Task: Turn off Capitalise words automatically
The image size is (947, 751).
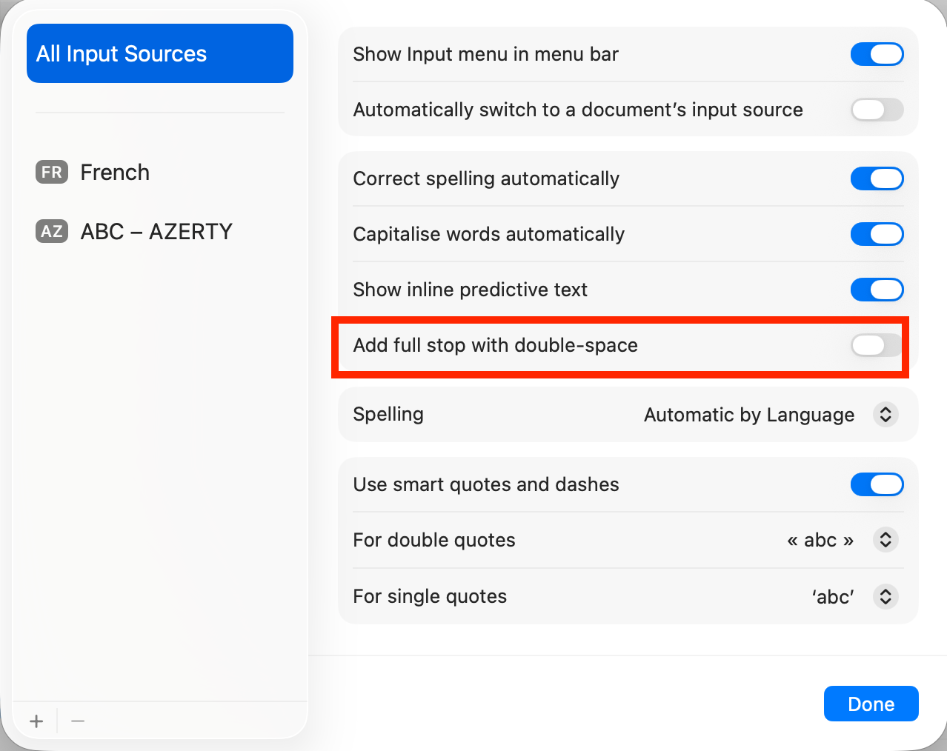Action: (x=877, y=234)
